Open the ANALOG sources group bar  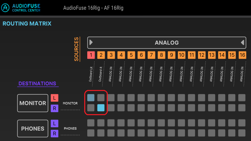167,43
